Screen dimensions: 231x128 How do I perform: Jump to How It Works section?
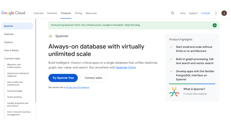(11, 50)
